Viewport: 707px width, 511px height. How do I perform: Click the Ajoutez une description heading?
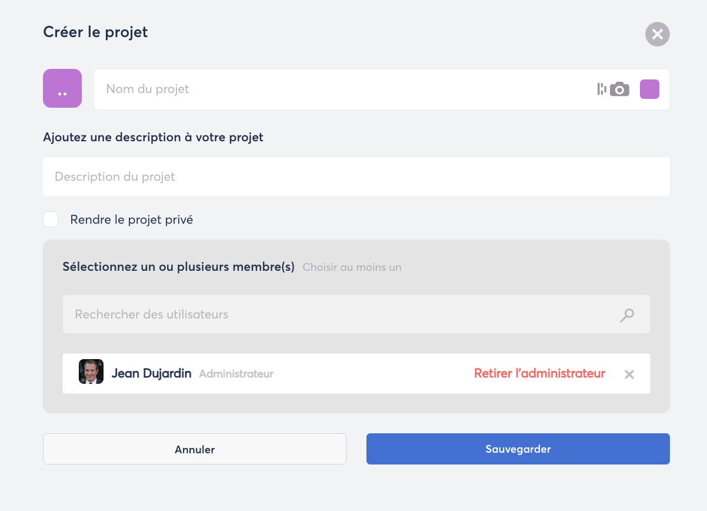153,137
